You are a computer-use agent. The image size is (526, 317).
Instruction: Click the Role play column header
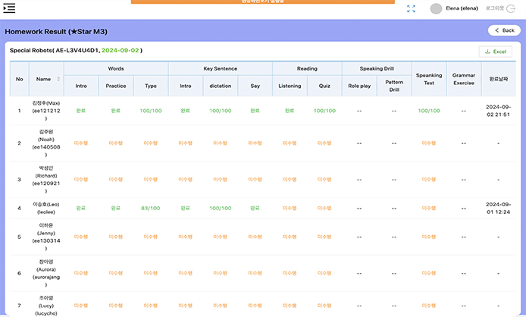tap(359, 86)
